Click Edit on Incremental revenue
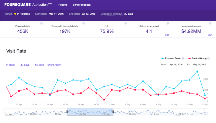The height and width of the screenshot is (123, 216). point(210,35)
